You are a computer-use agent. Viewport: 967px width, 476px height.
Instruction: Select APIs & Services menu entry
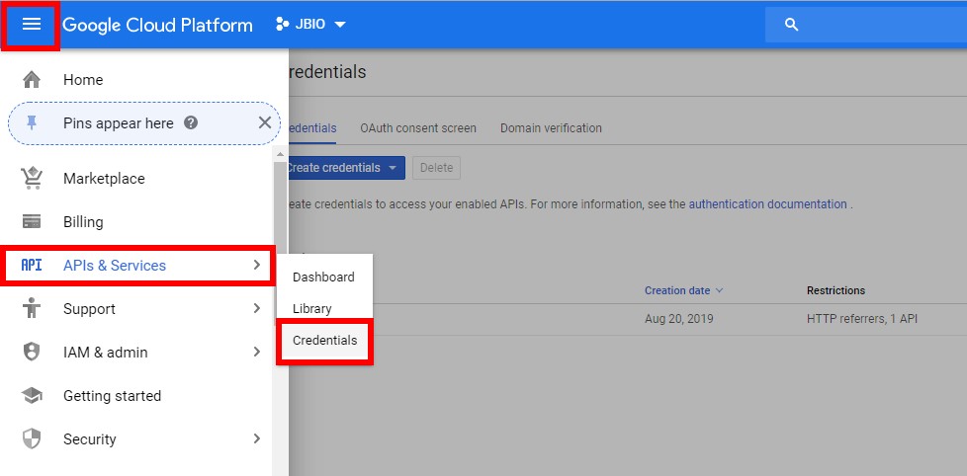coord(137,266)
